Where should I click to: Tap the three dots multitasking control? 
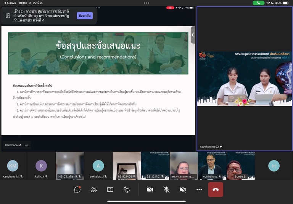146,3
